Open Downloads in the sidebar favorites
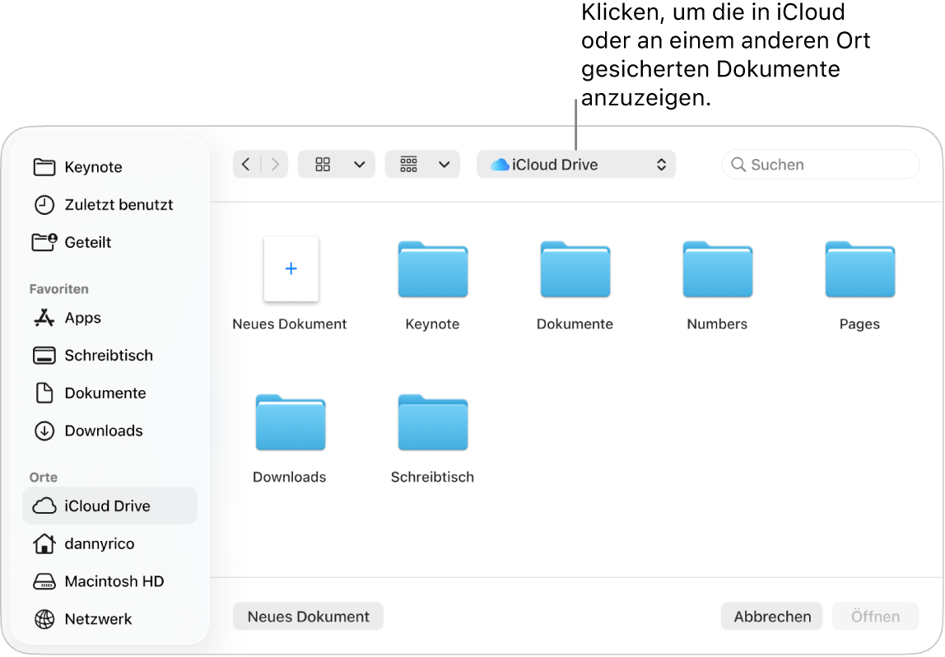Image resolution: width=945 pixels, height=657 pixels. point(109,431)
